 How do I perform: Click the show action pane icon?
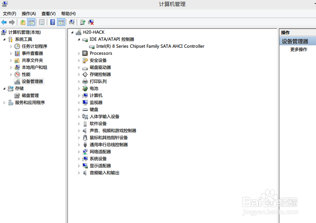click(x=61, y=22)
